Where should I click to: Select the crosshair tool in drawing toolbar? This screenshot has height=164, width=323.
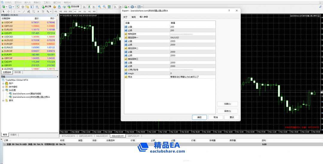(x=8, y=12)
